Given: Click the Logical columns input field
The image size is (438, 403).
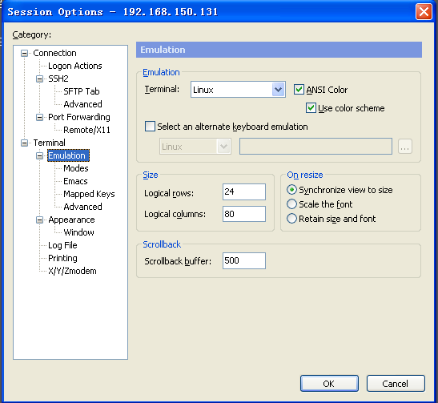Looking at the screenshot, I should pyautogui.click(x=244, y=214).
